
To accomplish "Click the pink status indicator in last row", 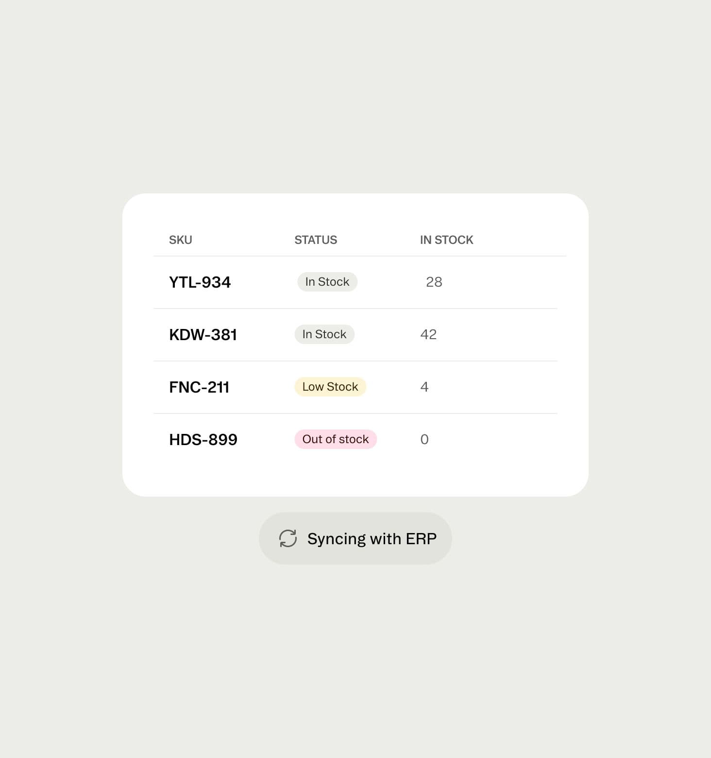I will tap(335, 439).
